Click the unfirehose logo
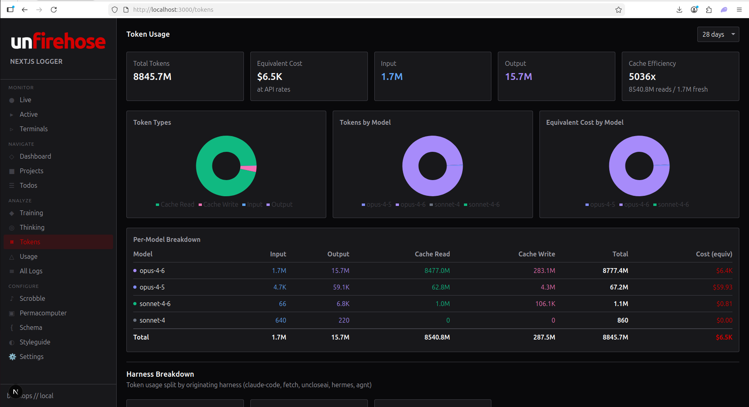The height and width of the screenshot is (407, 749). coord(58,42)
